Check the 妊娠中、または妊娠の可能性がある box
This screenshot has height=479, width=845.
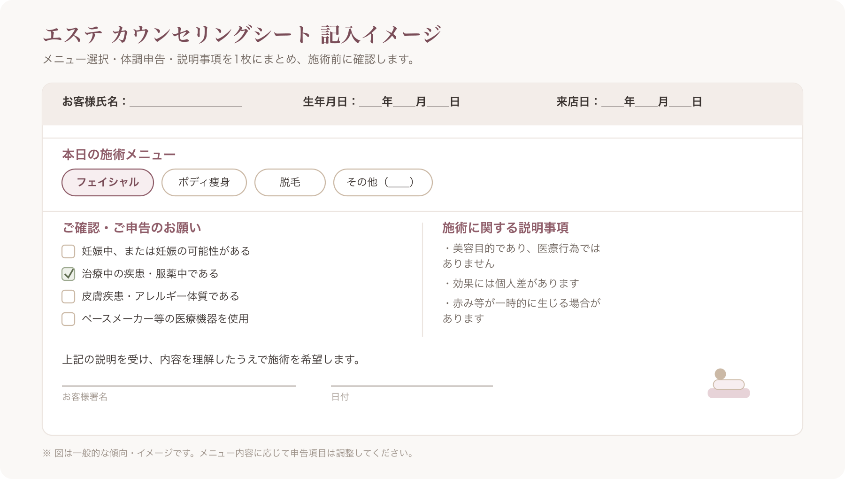(x=69, y=251)
